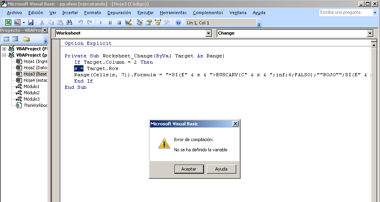Click the Escriba una pregunta field
This screenshot has height=202, width=380.
(346, 12)
